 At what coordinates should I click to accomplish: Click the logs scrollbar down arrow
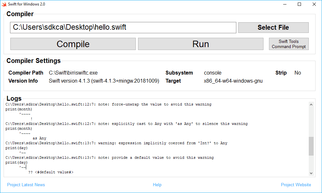click(x=311, y=173)
